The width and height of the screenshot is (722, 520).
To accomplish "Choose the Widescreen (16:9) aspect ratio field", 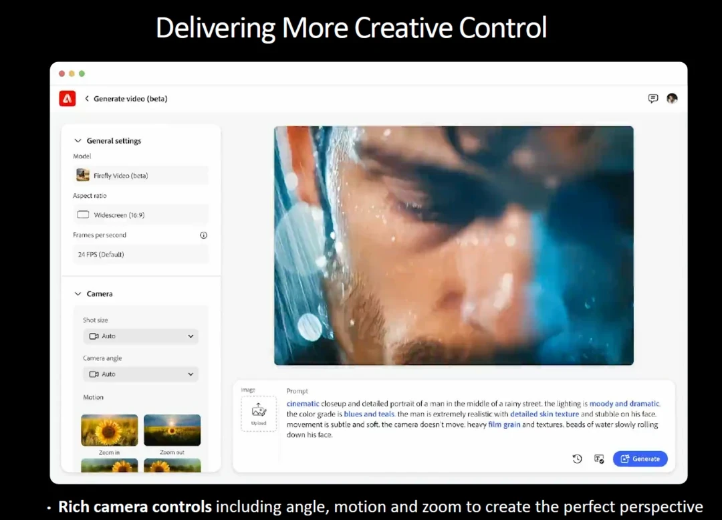I will coord(140,215).
